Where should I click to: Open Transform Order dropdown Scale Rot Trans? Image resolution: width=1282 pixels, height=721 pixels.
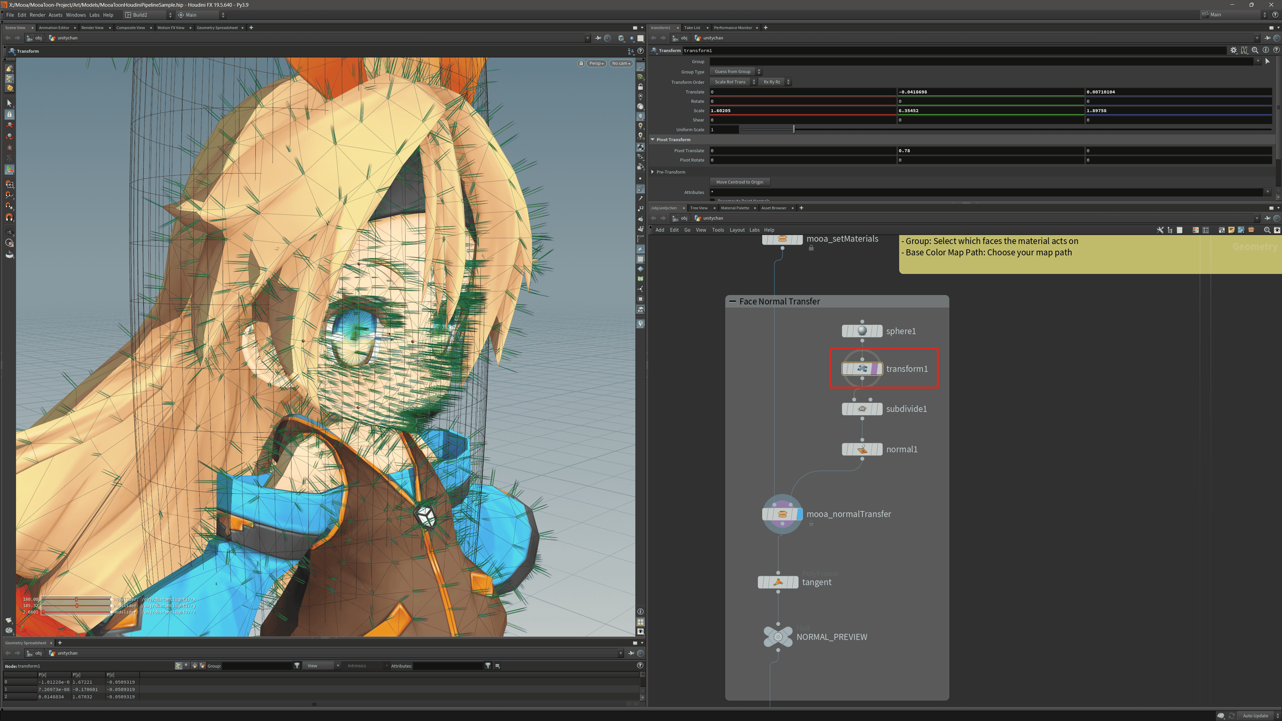tap(733, 82)
